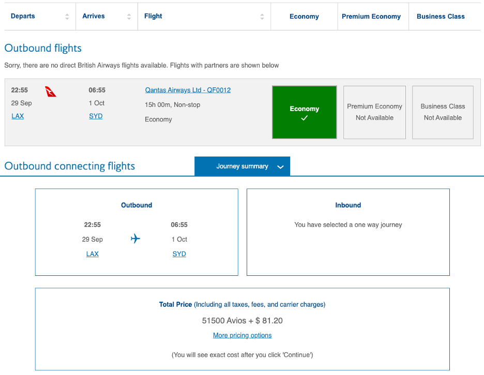Click the Flight column header
484x375 pixels.
click(x=153, y=16)
